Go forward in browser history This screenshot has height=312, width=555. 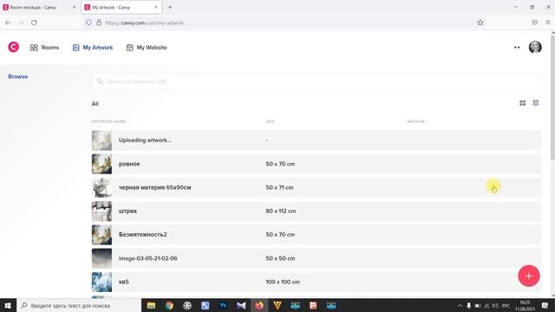click(21, 23)
